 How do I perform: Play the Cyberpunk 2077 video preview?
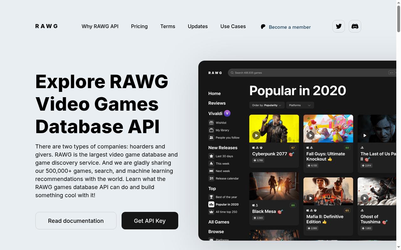[256, 135]
